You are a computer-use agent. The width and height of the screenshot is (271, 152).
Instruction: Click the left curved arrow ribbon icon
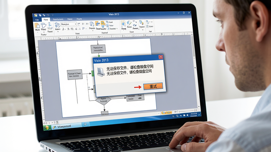click(83, 24)
